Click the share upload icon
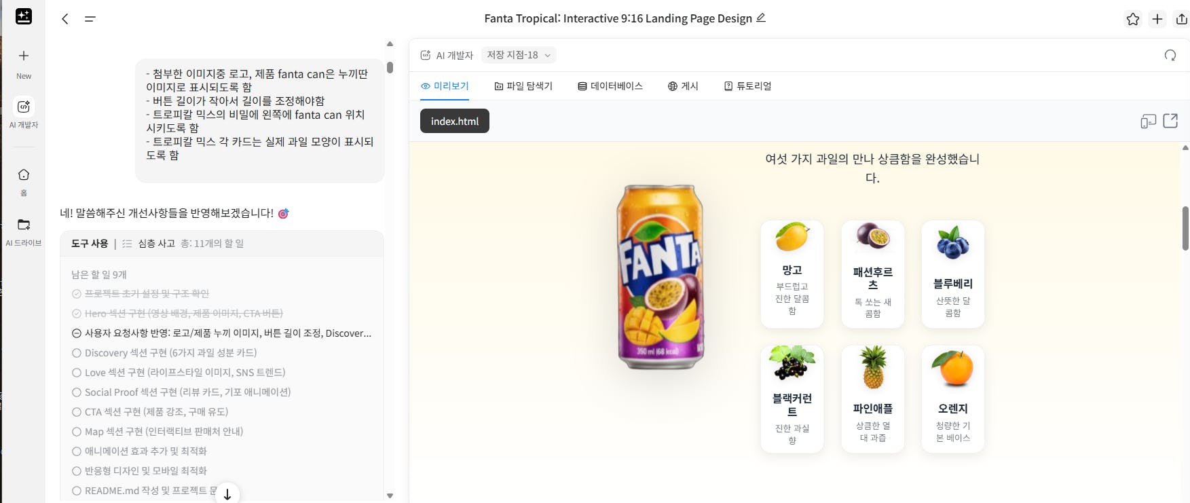The image size is (1190, 503). [x=1182, y=19]
